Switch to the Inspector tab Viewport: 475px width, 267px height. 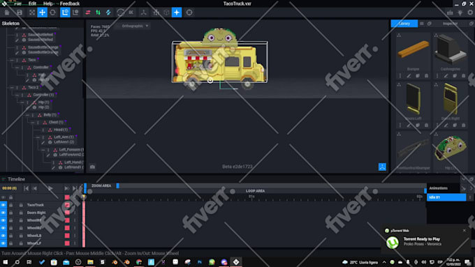[x=450, y=23]
